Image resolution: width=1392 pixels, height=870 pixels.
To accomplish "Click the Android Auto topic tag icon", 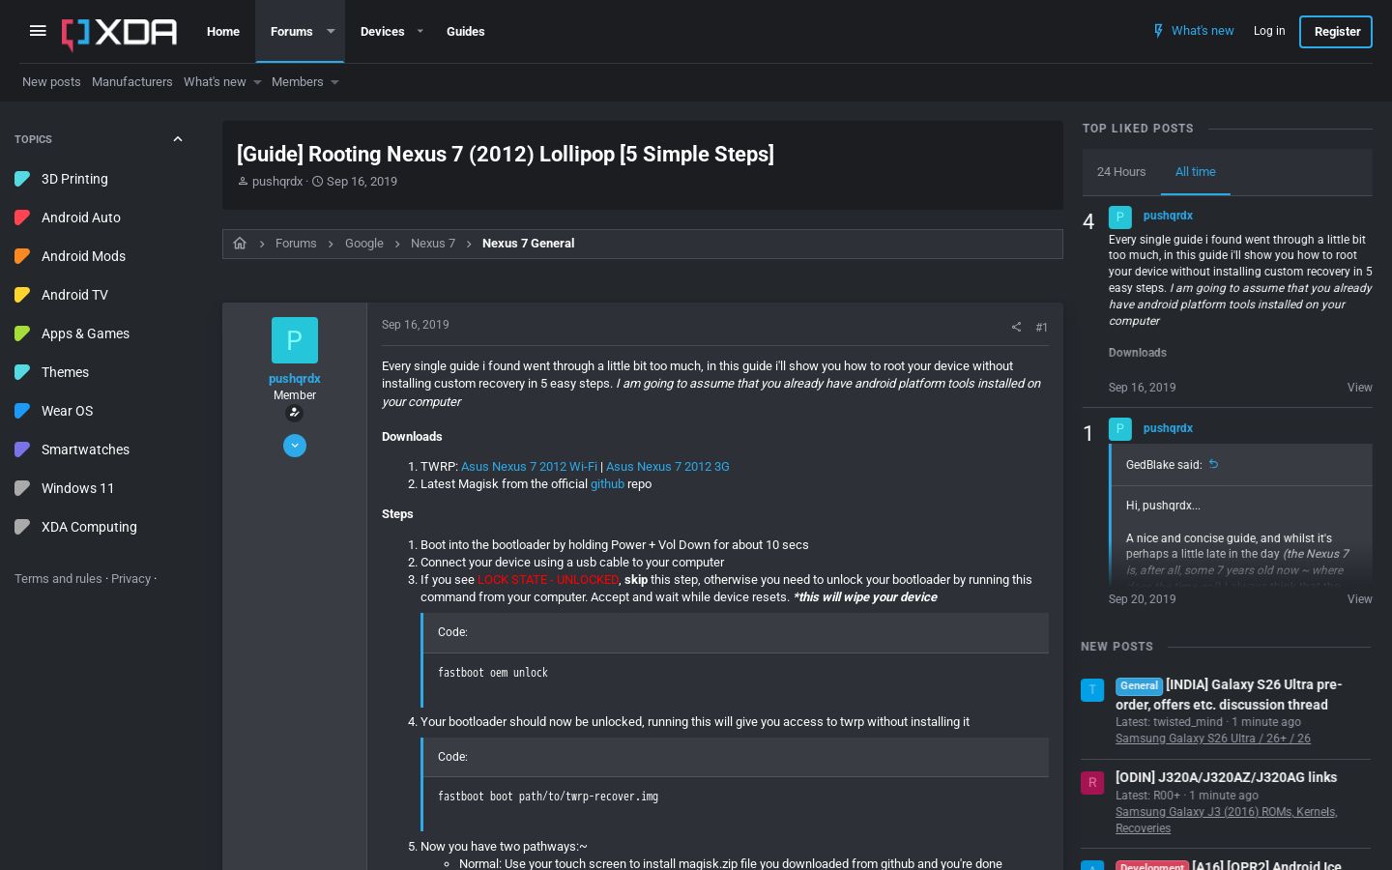I will 23,217.
